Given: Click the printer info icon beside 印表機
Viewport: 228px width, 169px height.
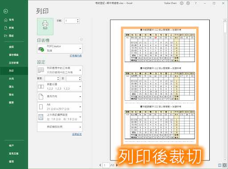Looking at the screenshot, I should (81, 39).
